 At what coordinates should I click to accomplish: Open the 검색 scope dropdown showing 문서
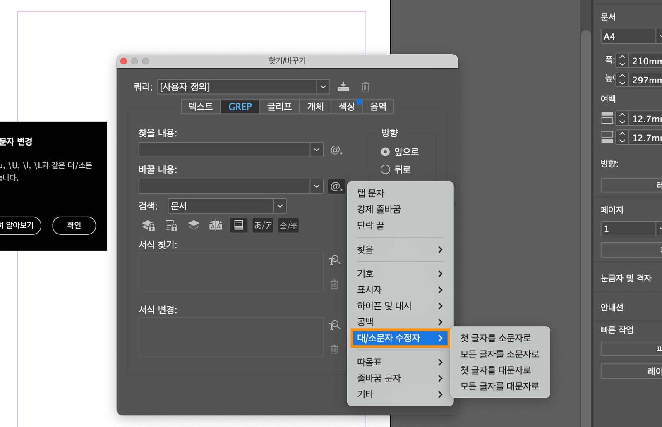[x=280, y=206]
